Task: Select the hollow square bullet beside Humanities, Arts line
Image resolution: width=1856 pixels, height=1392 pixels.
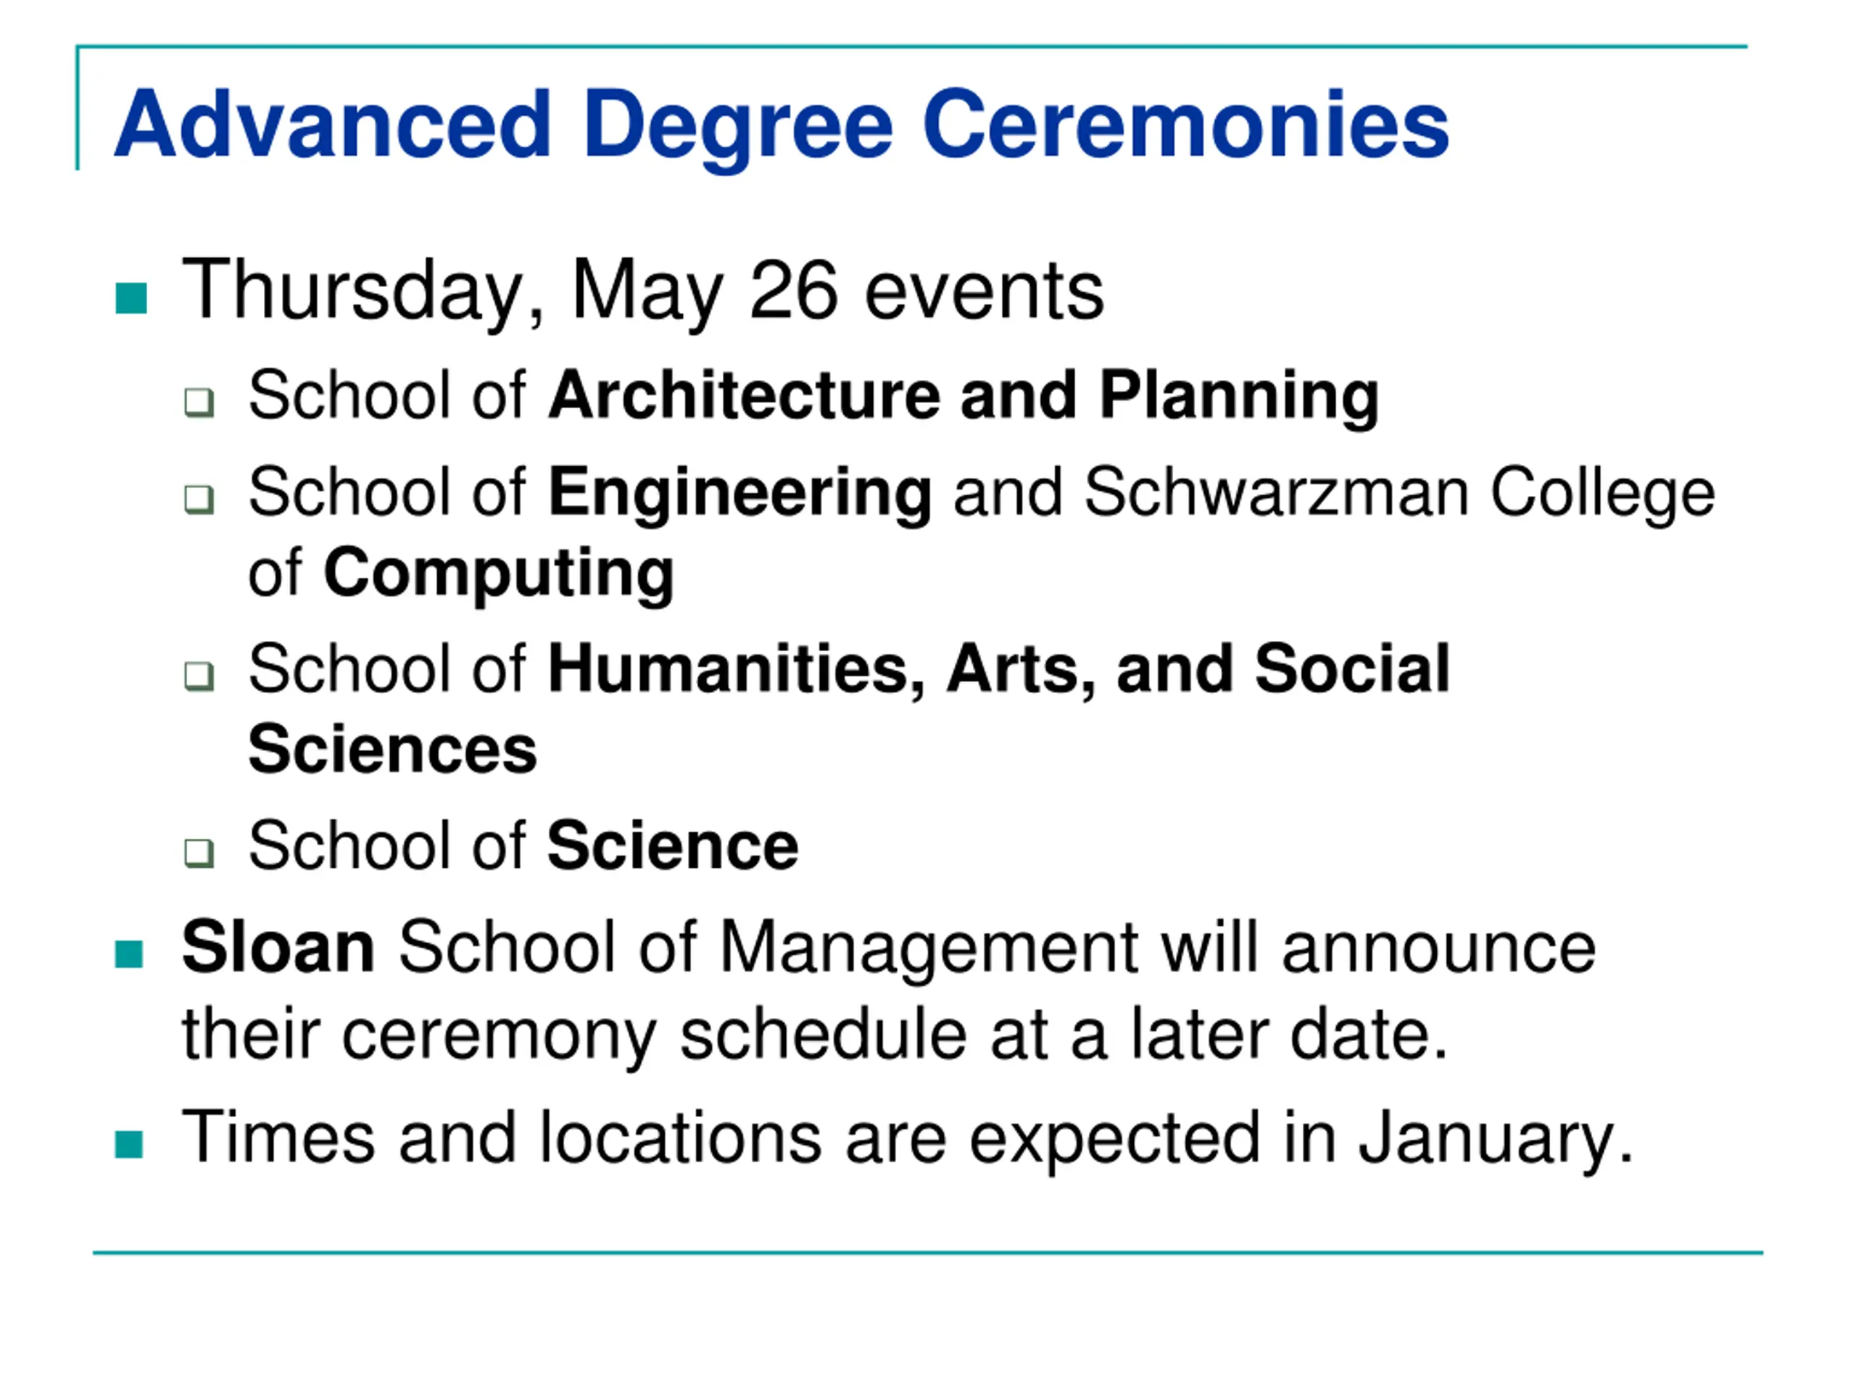Action: (x=199, y=674)
